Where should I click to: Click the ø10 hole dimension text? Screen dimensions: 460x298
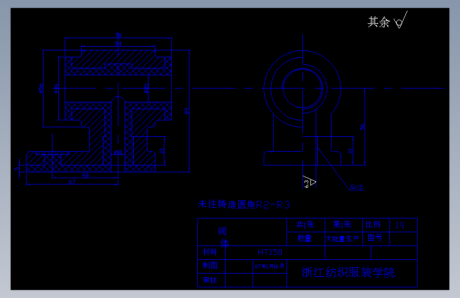118,152
